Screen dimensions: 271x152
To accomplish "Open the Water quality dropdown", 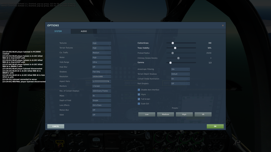I will (x=102, y=57).
